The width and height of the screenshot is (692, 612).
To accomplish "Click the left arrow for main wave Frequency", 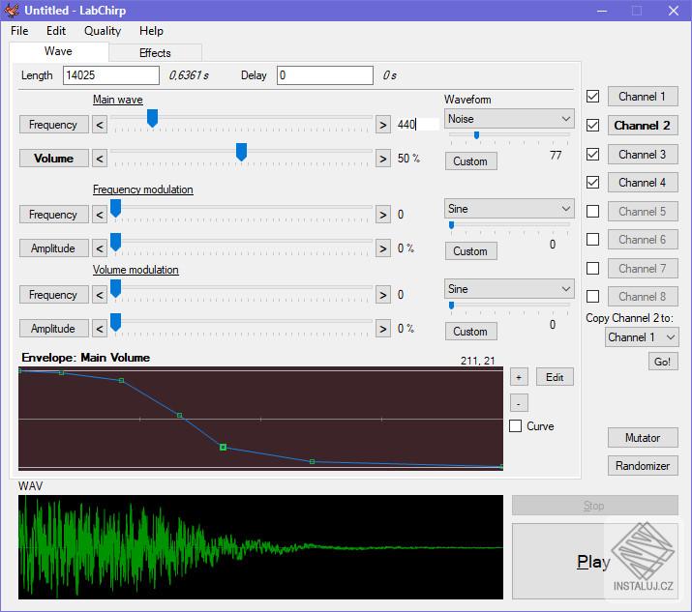I will coord(100,125).
